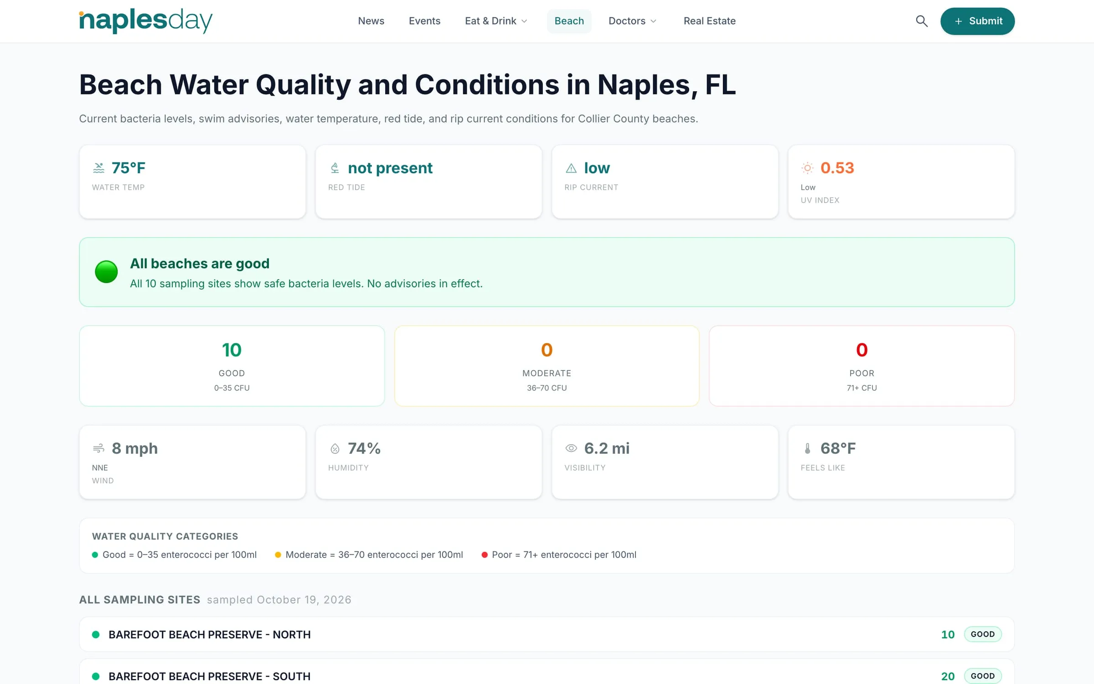Click the water temp waves icon
Viewport: 1094px width, 684px height.
[98, 168]
